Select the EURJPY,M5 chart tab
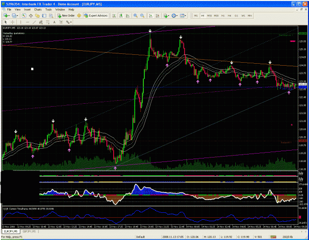The height and width of the screenshot is (240, 309). [x=11, y=232]
